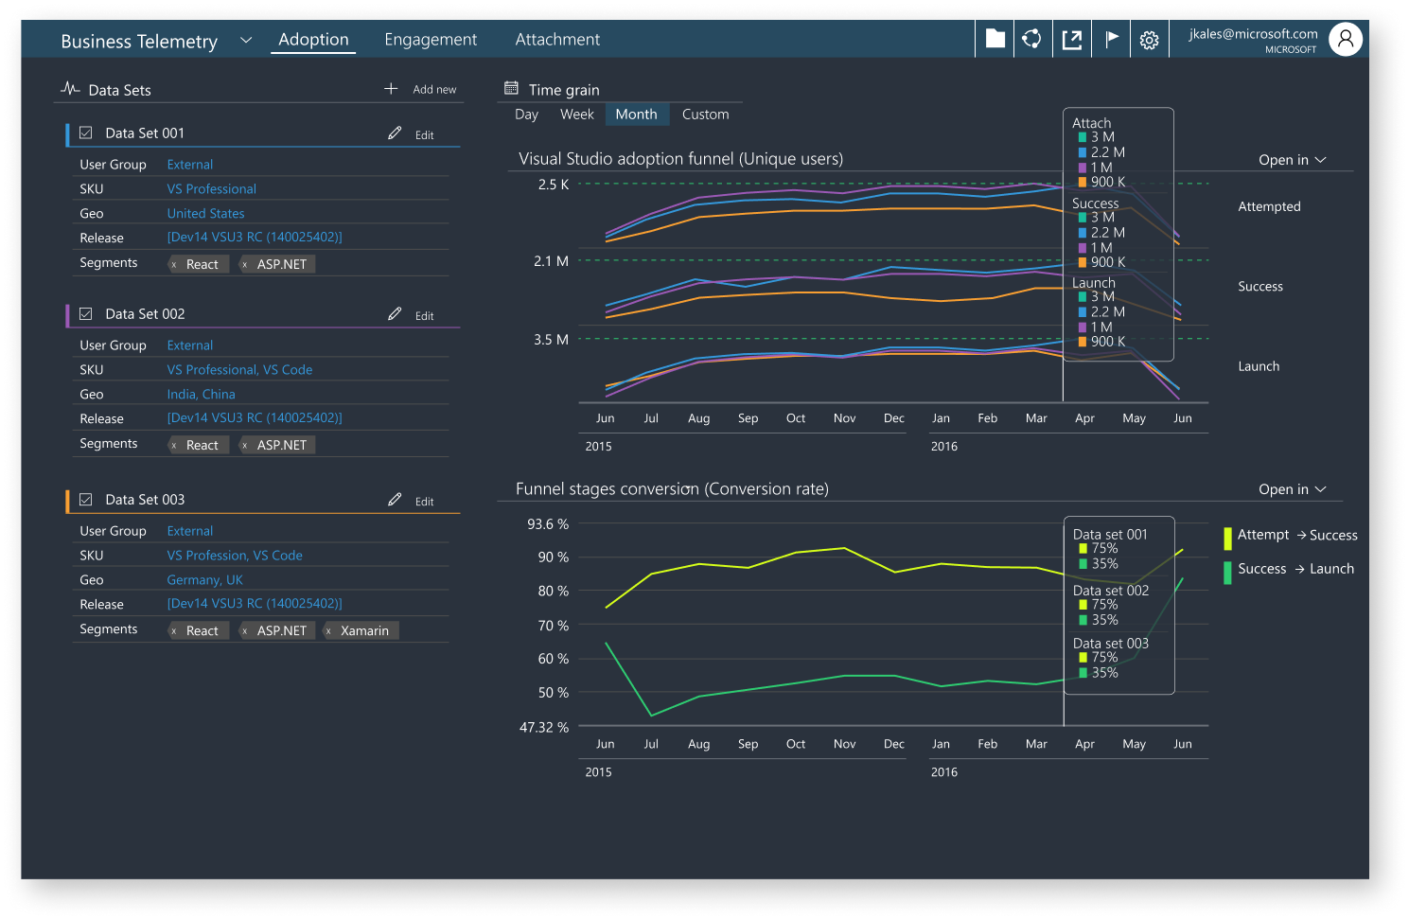Image resolution: width=1409 pixels, height=920 pixels.
Task: Click green Success to Launch legend swatch
Action: (1227, 572)
